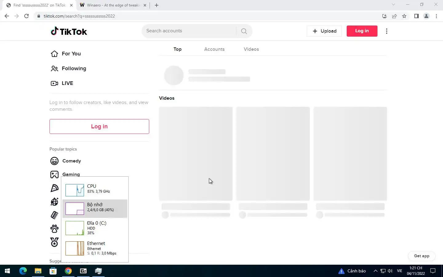The height and width of the screenshot is (277, 443).
Task: Click the globe topic icon
Action: (54, 202)
